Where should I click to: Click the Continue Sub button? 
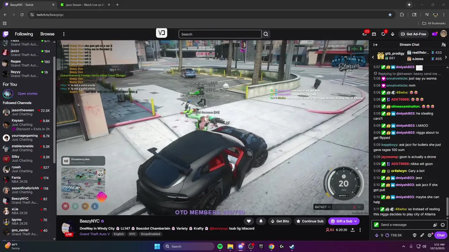(310, 221)
